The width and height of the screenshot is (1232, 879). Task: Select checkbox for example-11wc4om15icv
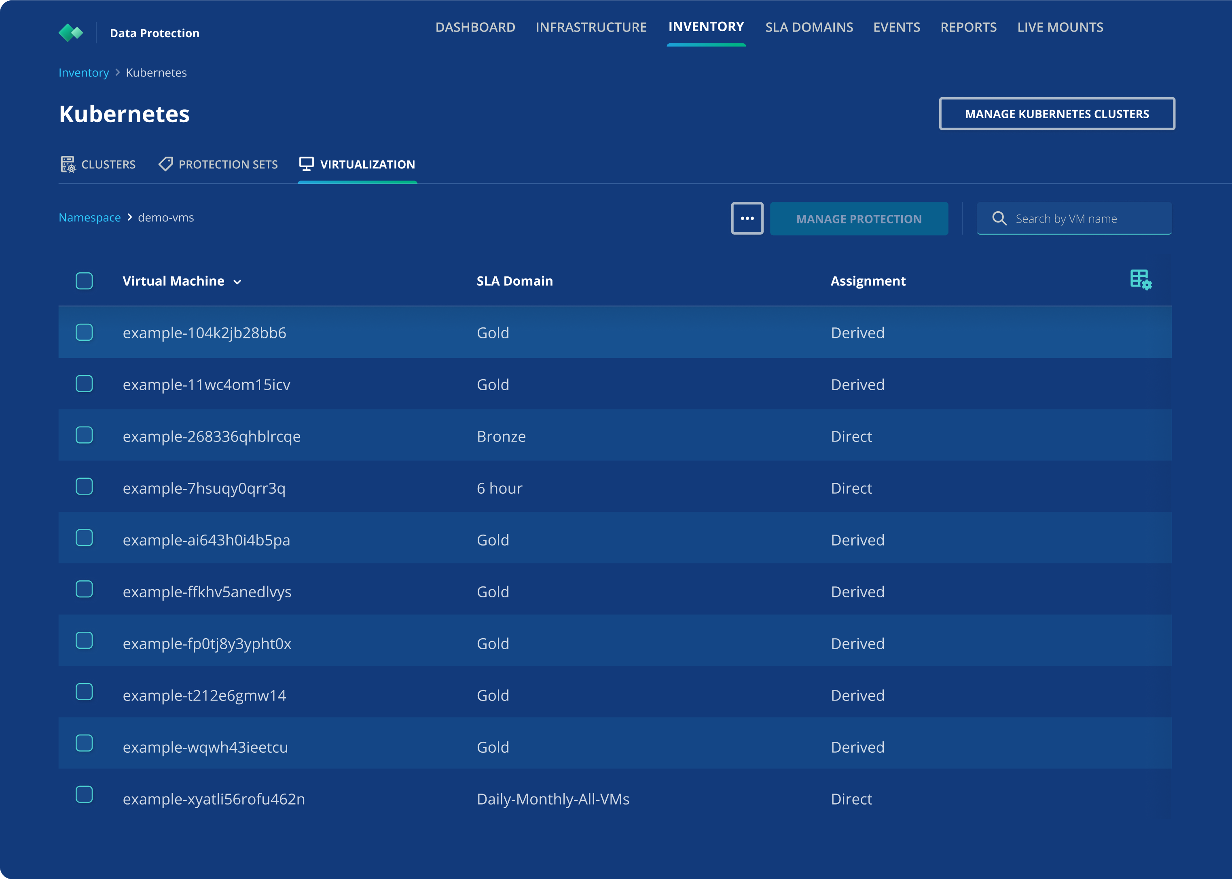85,384
